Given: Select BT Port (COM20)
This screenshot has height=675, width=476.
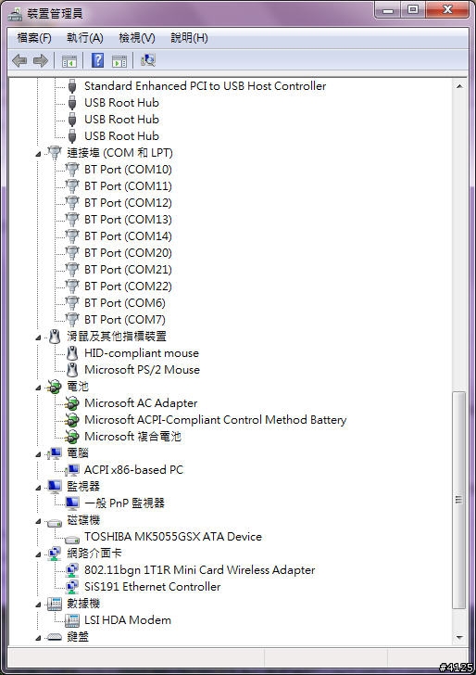Looking at the screenshot, I should [x=128, y=253].
